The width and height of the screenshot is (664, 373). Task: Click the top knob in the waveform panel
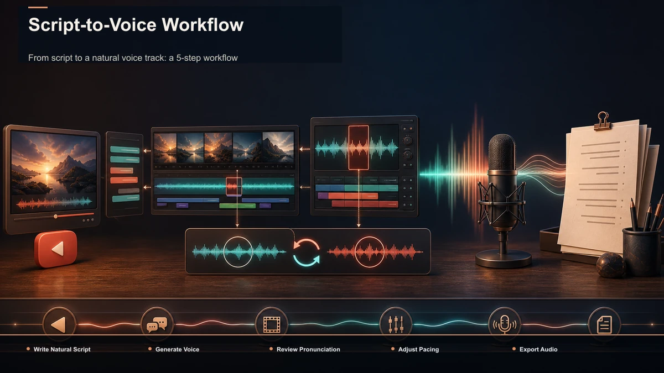tap(408, 140)
